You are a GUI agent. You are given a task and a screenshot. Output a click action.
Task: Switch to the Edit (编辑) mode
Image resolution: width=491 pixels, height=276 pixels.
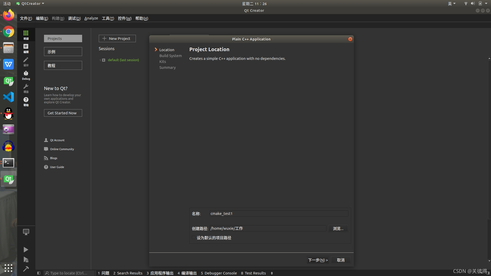point(26,48)
